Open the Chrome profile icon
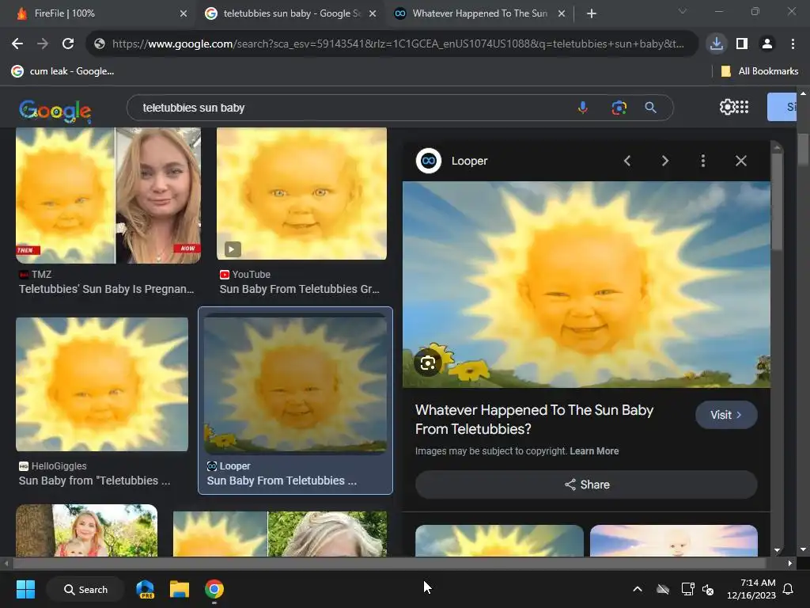The width and height of the screenshot is (810, 608). point(767,44)
